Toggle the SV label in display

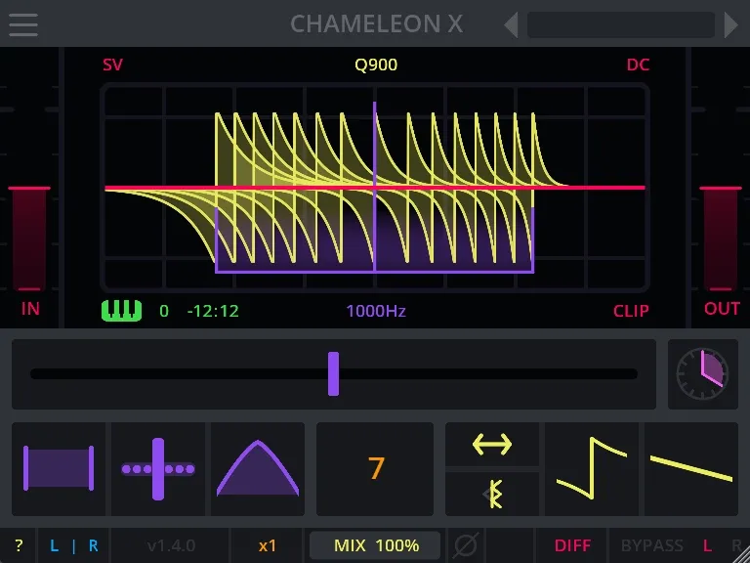tap(112, 65)
